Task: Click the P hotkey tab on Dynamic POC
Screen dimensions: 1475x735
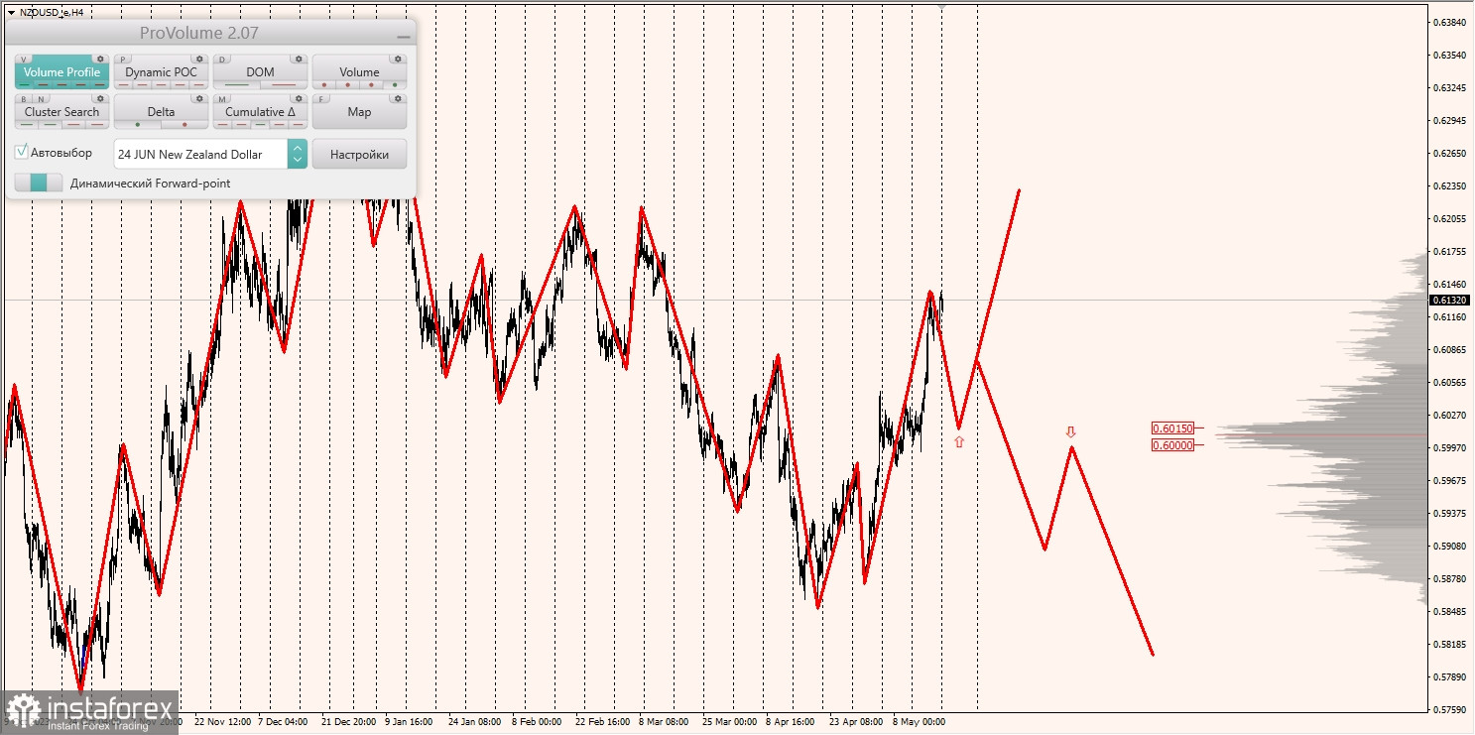Action: tap(123, 59)
